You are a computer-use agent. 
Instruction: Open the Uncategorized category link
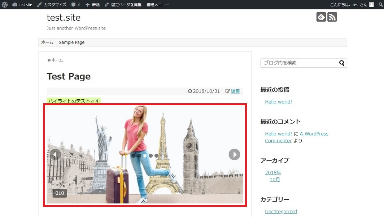click(x=281, y=212)
